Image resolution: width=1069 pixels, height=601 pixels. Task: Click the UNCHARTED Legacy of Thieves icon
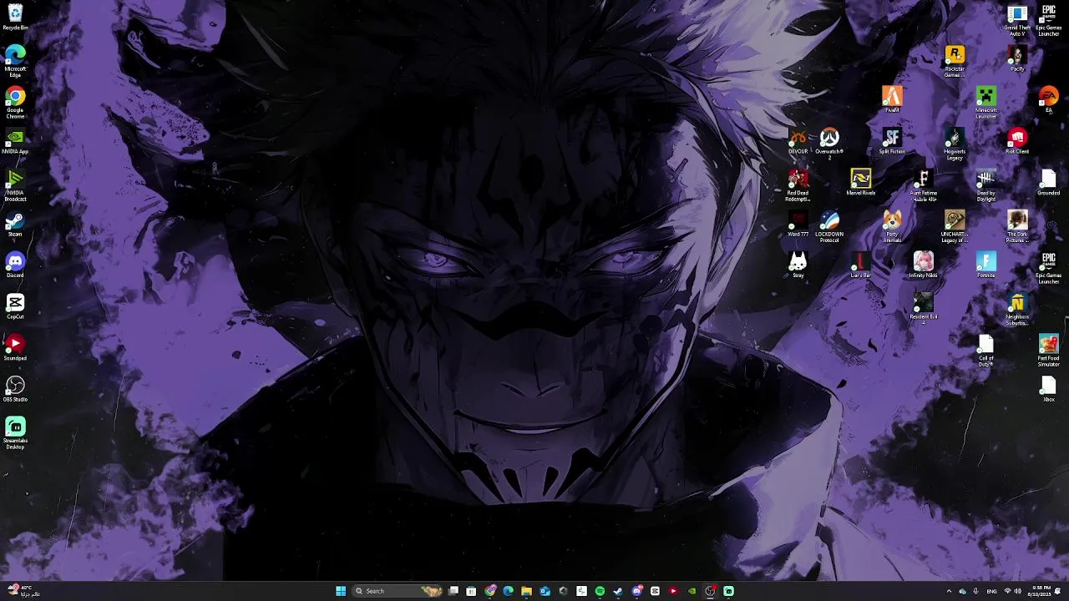(x=955, y=227)
